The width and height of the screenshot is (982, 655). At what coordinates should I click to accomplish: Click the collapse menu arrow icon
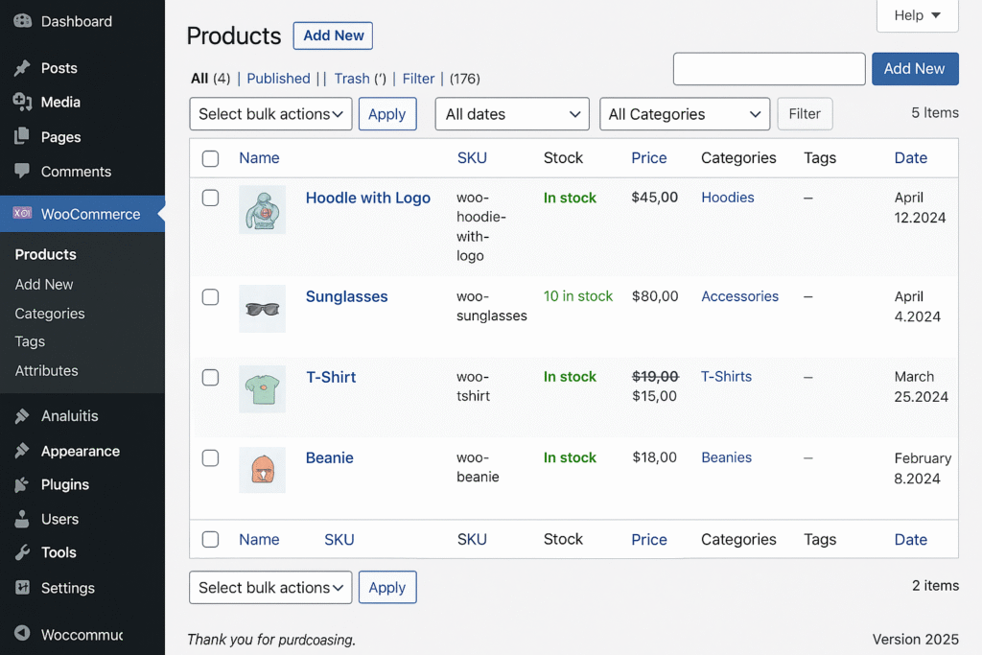click(x=23, y=633)
